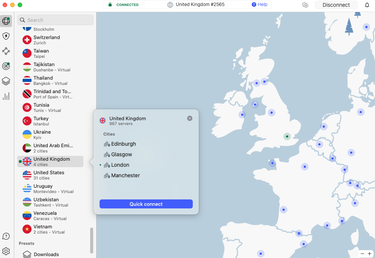Select Glasgow city

coord(118,154)
